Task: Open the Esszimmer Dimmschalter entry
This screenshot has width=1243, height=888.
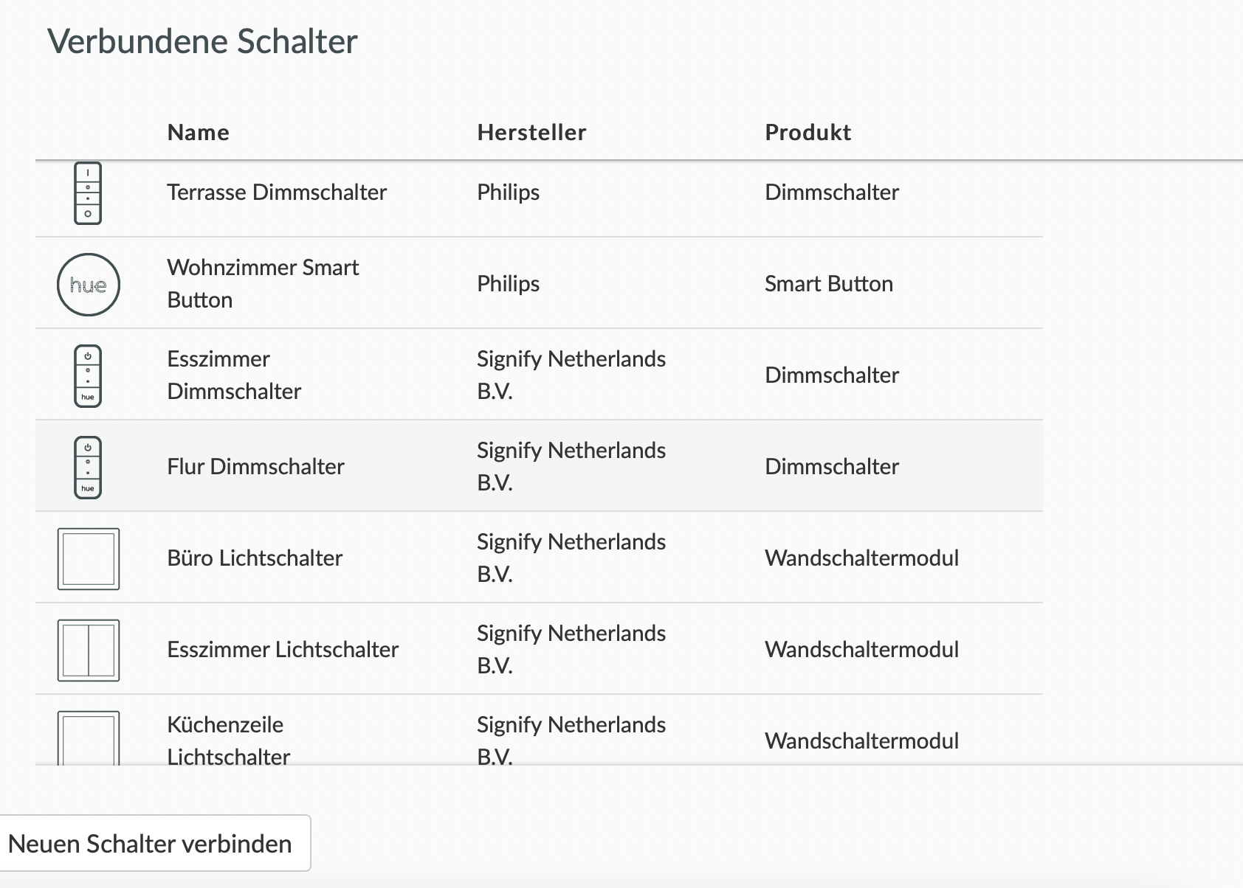Action: coord(233,375)
